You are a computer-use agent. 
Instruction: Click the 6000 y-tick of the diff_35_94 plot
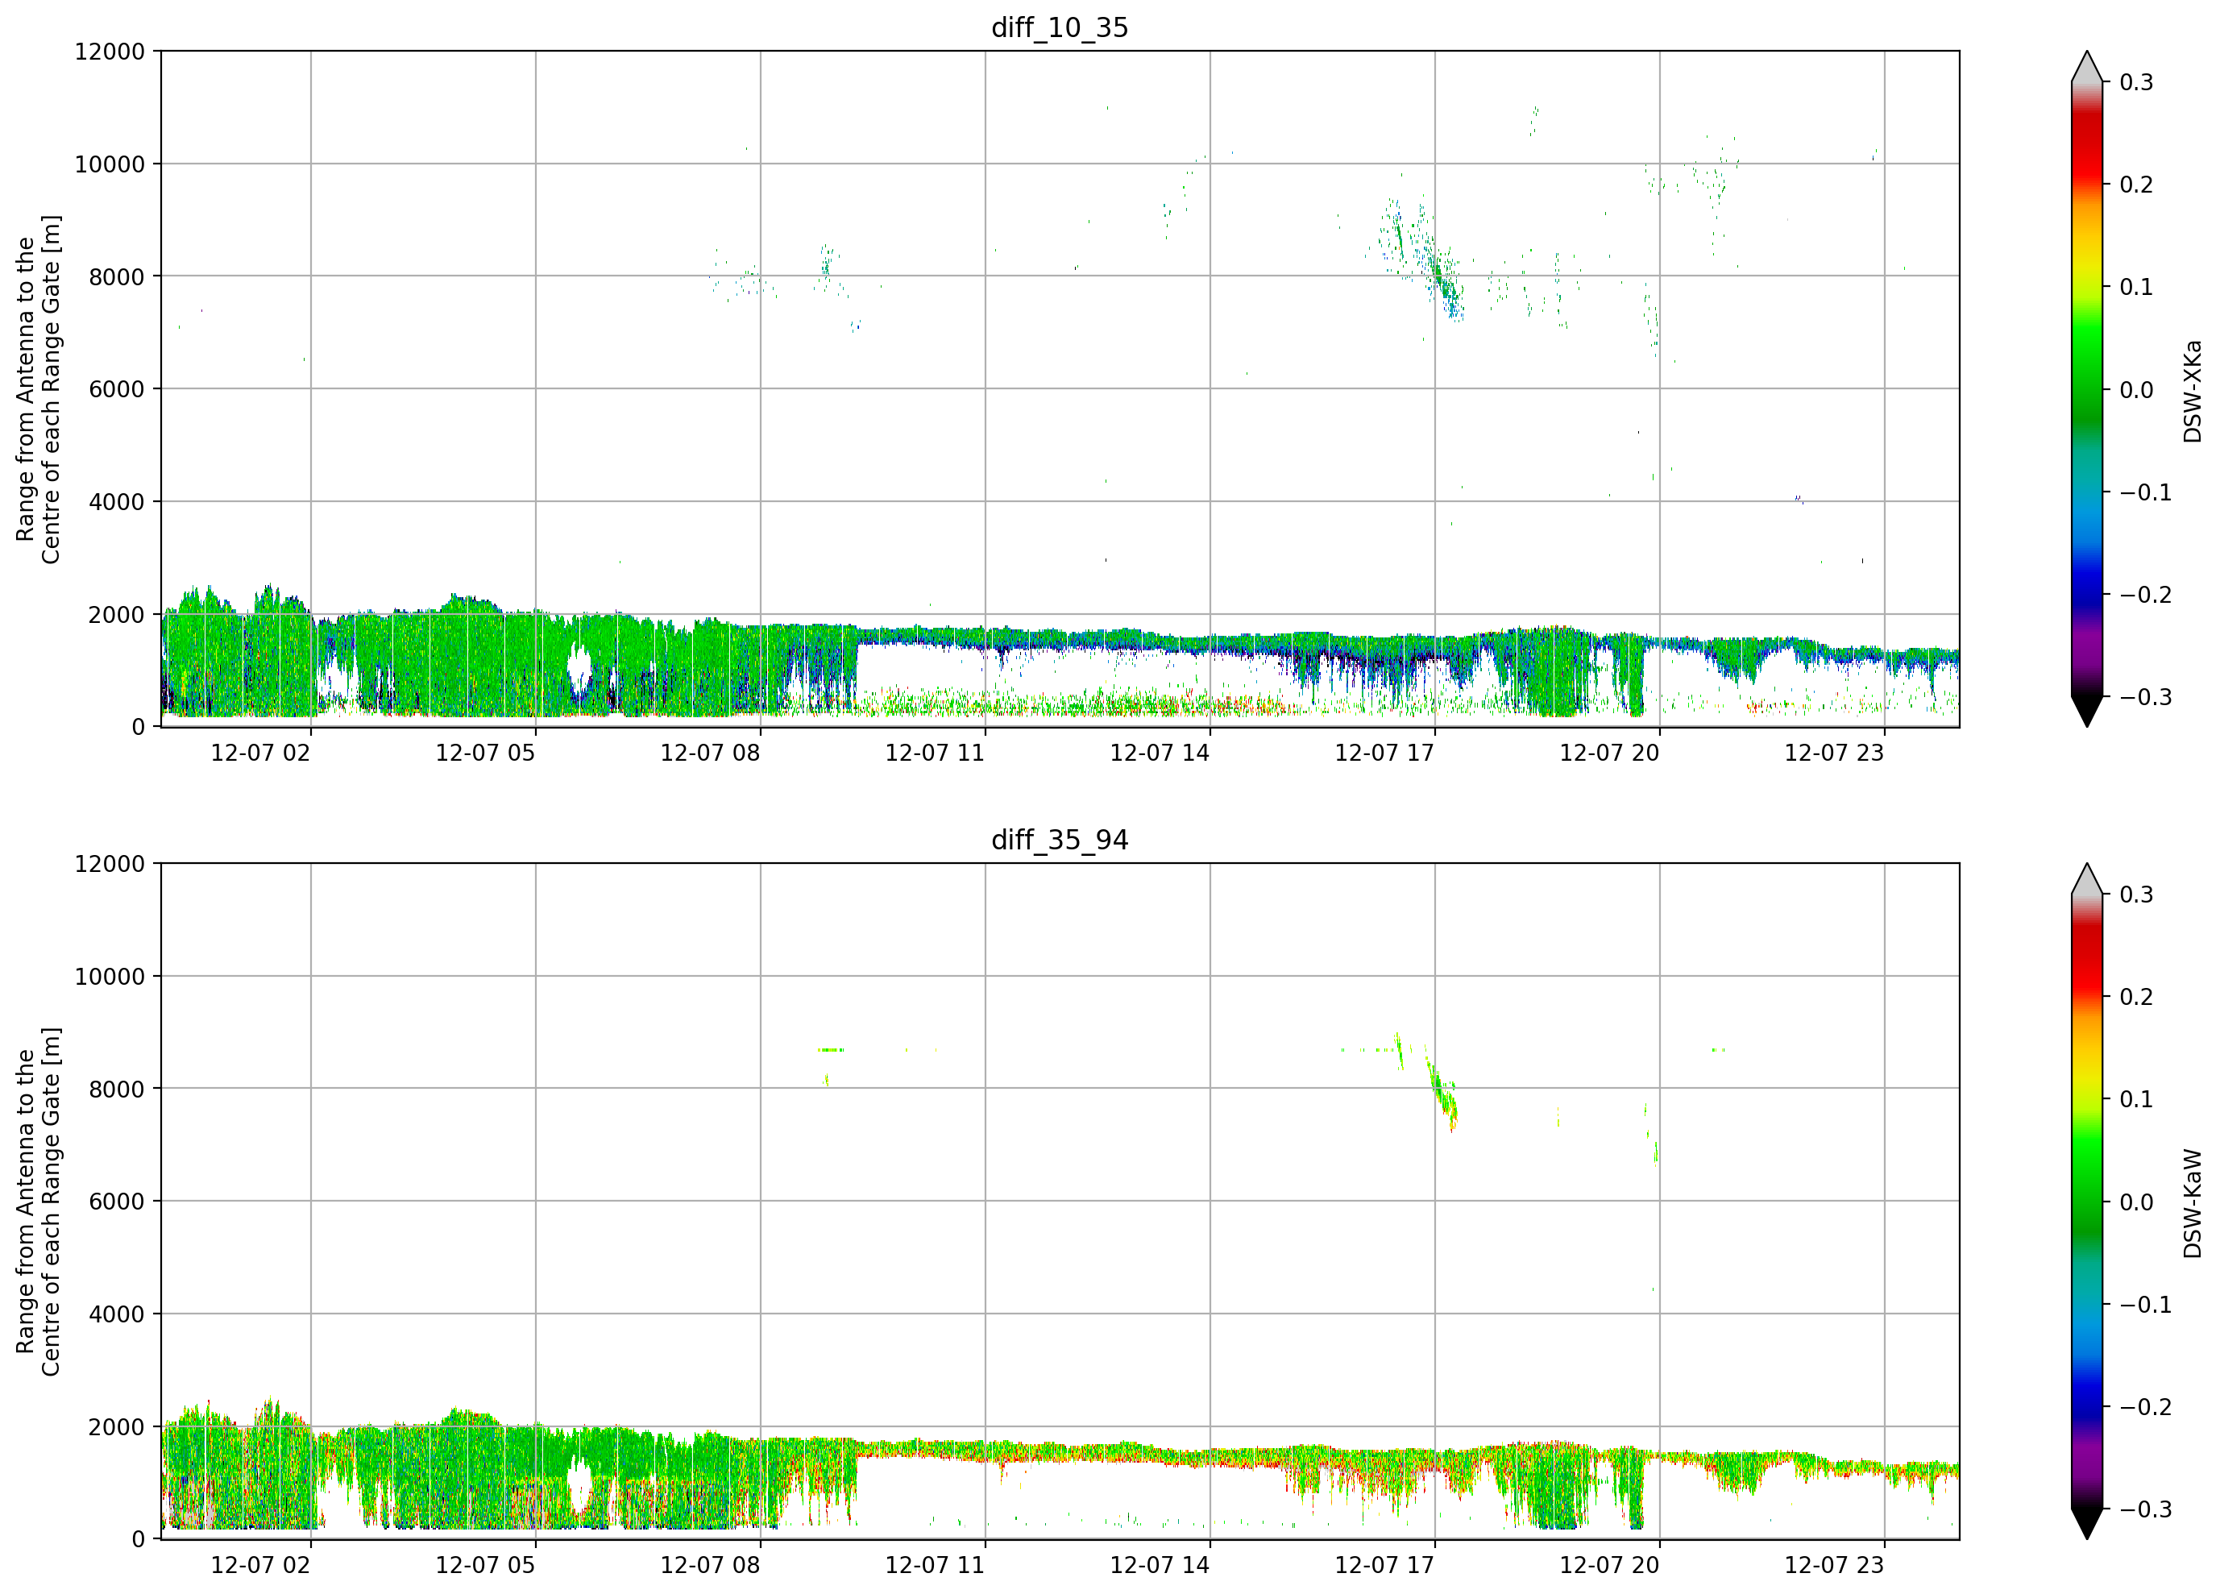pyautogui.click(x=117, y=1202)
